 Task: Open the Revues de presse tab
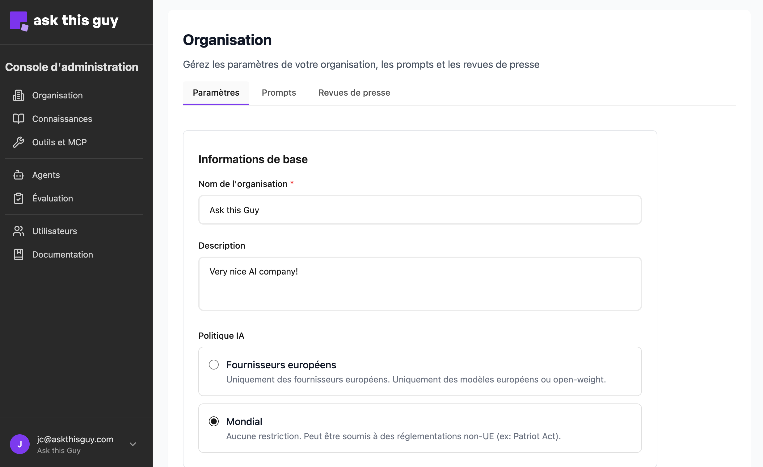(354, 93)
